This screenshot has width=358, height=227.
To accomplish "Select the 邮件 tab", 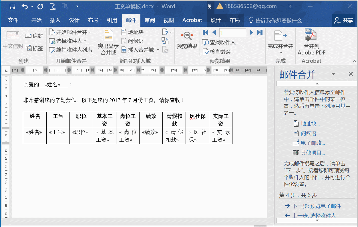I will 131,20.
